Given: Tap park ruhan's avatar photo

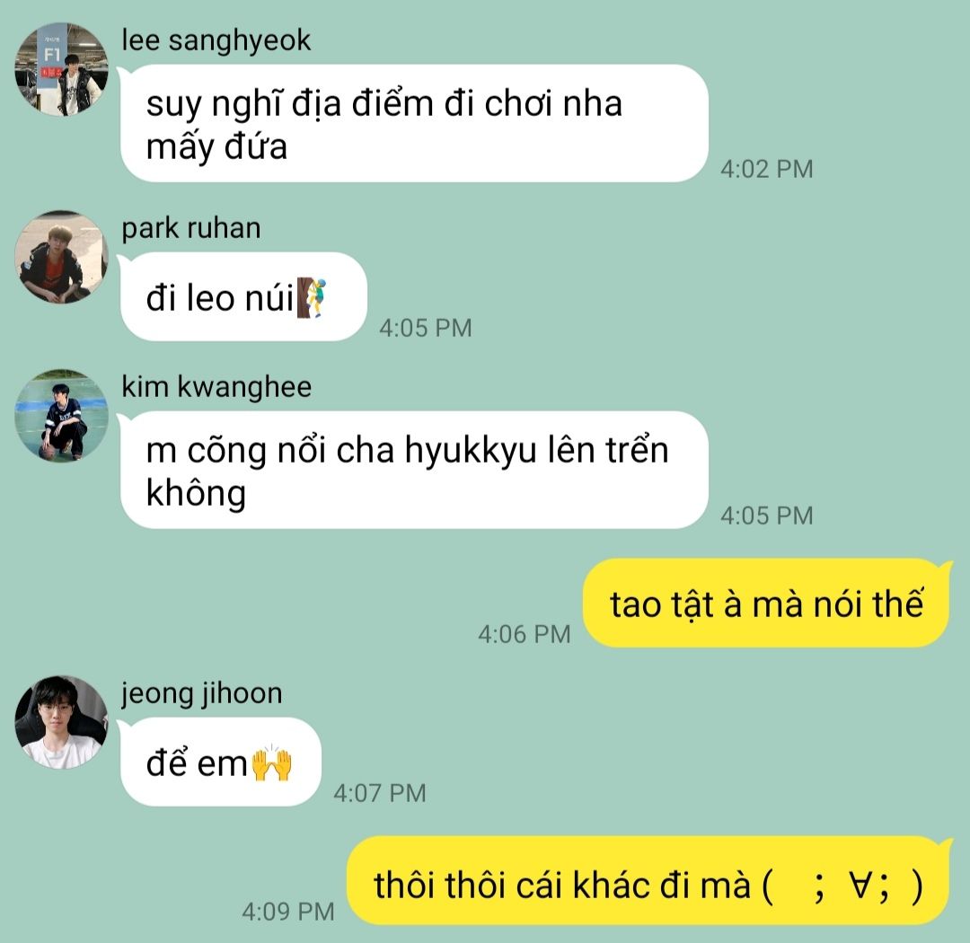Looking at the screenshot, I should tap(61, 258).
